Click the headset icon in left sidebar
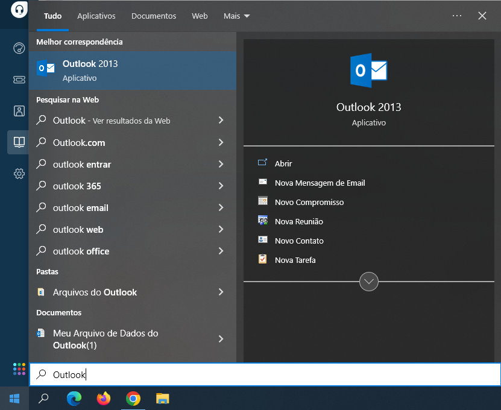Image resolution: width=501 pixels, height=410 pixels. 19,10
